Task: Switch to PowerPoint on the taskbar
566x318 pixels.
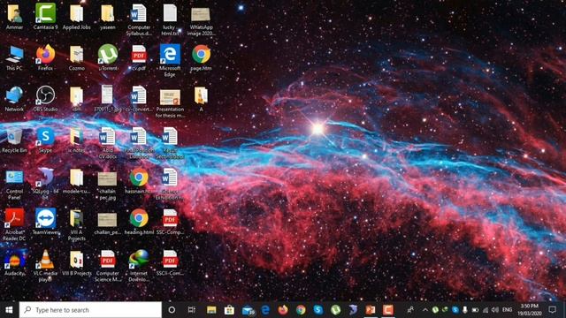Action: [371, 310]
